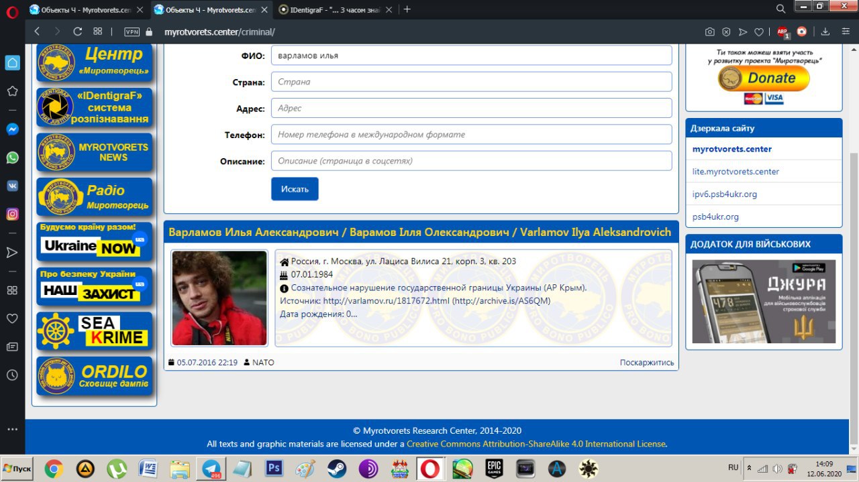Image resolution: width=859 pixels, height=482 pixels.
Task: Launch Chrome from the taskbar
Action: [54, 468]
